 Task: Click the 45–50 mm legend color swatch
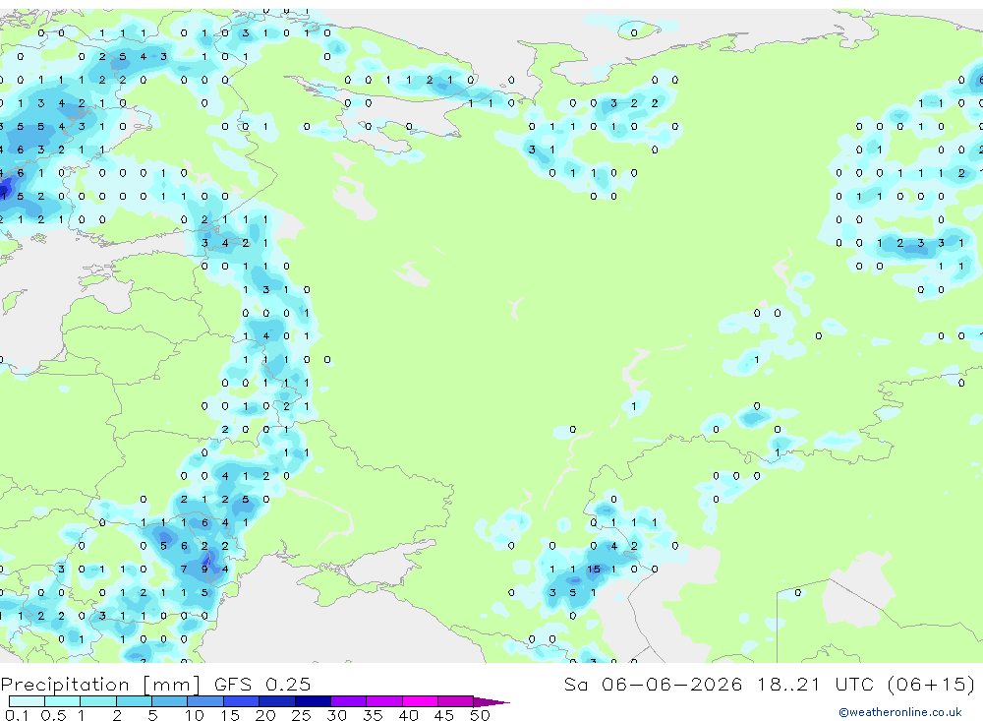click(456, 701)
